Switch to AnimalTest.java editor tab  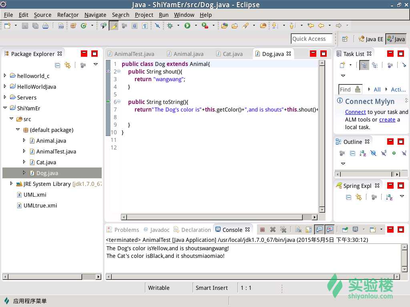click(131, 54)
